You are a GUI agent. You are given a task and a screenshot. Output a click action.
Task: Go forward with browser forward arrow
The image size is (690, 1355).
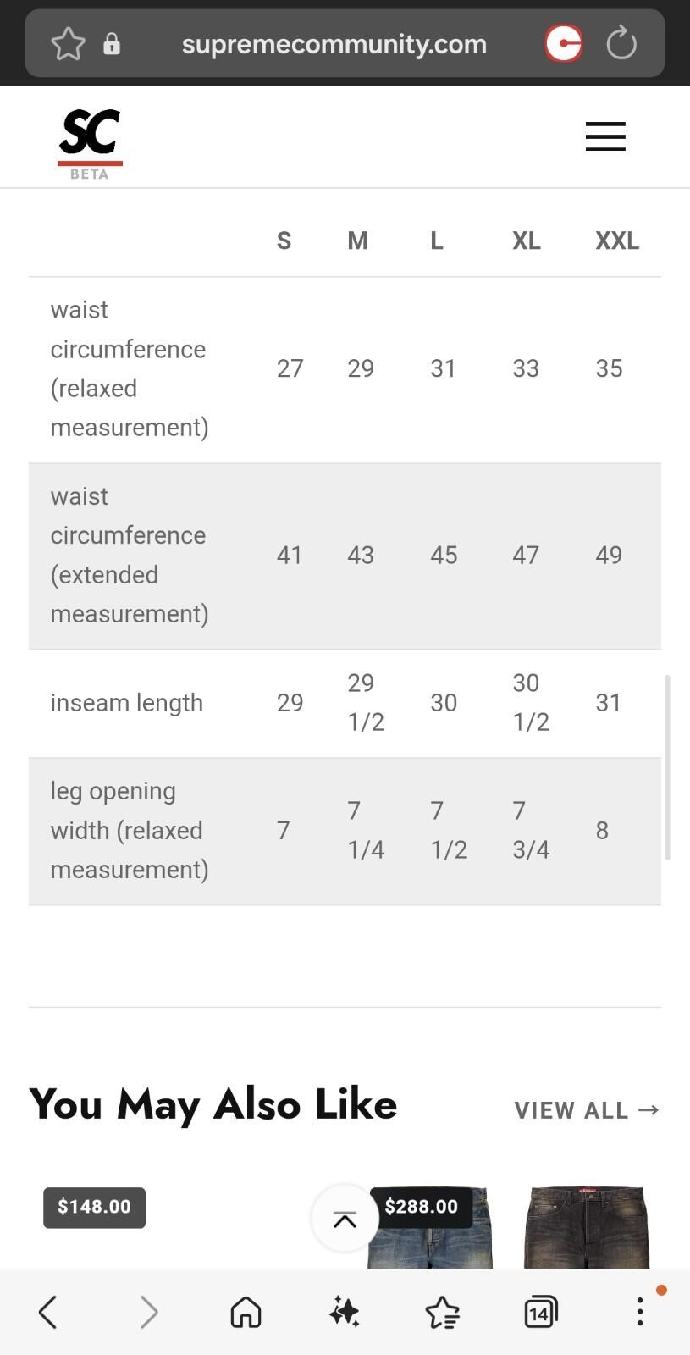point(148,1312)
